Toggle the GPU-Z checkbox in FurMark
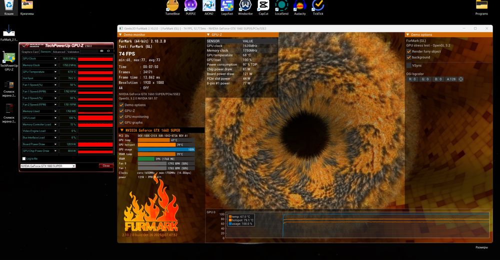The width and height of the screenshot is (500, 260). coord(121,111)
